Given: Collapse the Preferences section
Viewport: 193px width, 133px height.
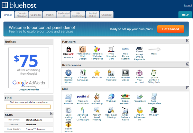Looking at the screenshot, I should pyautogui.click(x=188, y=64).
